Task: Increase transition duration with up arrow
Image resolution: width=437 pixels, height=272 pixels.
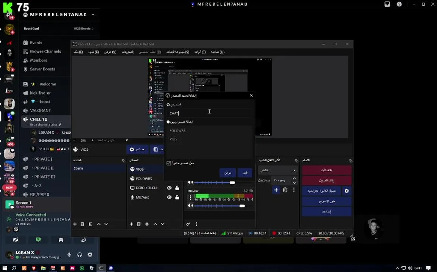Action: point(294,178)
